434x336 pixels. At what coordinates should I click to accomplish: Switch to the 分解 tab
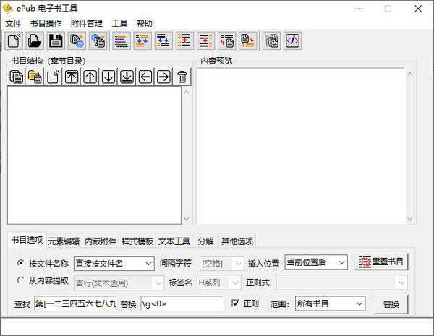tap(205, 241)
